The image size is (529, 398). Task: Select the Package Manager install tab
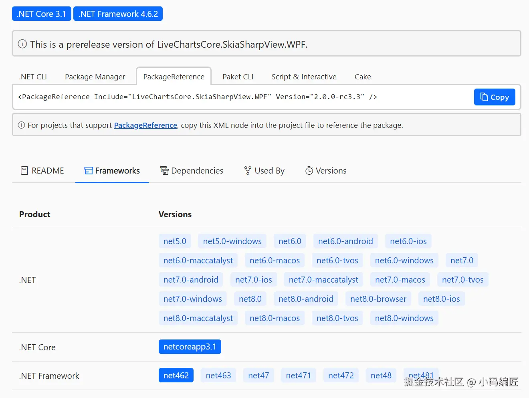click(95, 77)
